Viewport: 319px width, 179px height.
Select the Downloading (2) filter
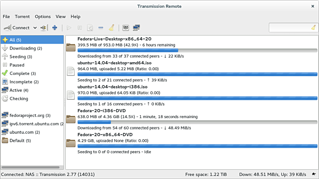tap(25, 48)
